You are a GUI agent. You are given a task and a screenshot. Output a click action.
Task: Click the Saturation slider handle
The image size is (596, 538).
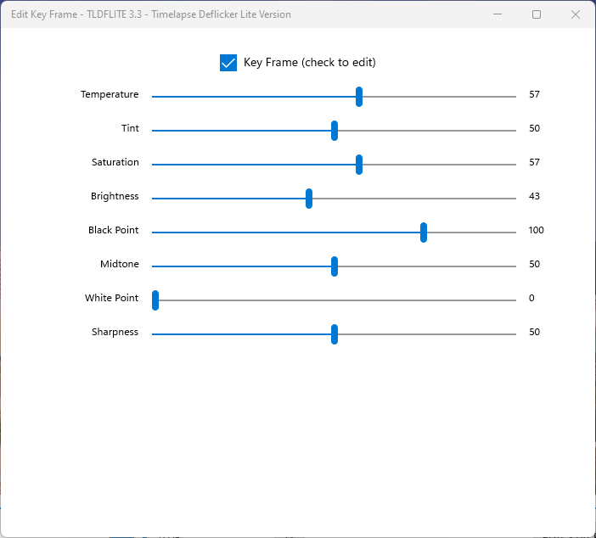click(359, 165)
